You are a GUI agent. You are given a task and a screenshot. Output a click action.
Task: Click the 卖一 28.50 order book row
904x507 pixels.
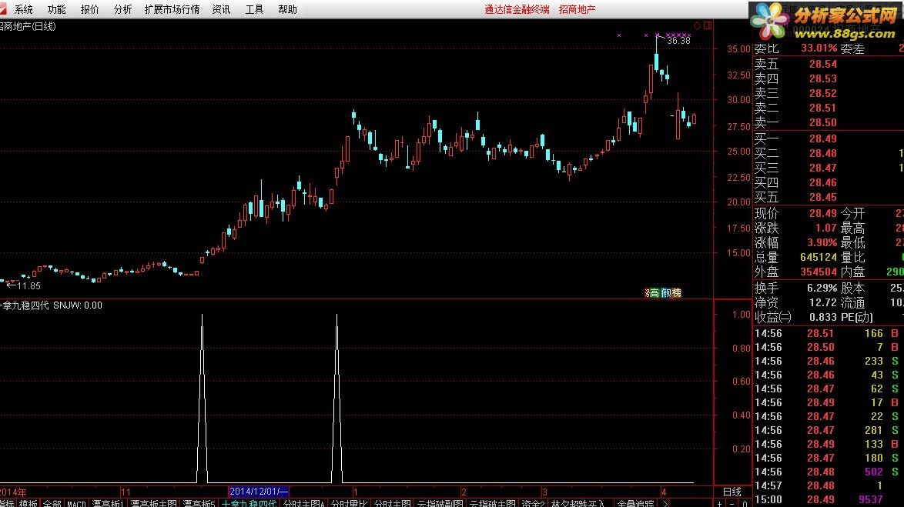[829, 123]
